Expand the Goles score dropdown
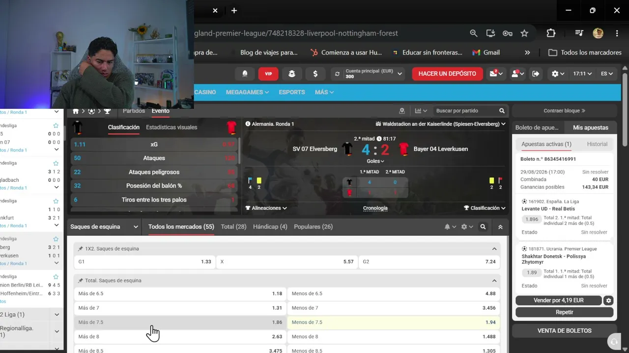The width and height of the screenshot is (629, 353). pyautogui.click(x=375, y=161)
